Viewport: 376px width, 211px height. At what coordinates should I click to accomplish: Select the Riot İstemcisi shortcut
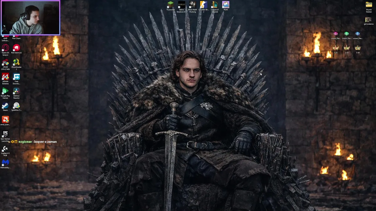16,49
